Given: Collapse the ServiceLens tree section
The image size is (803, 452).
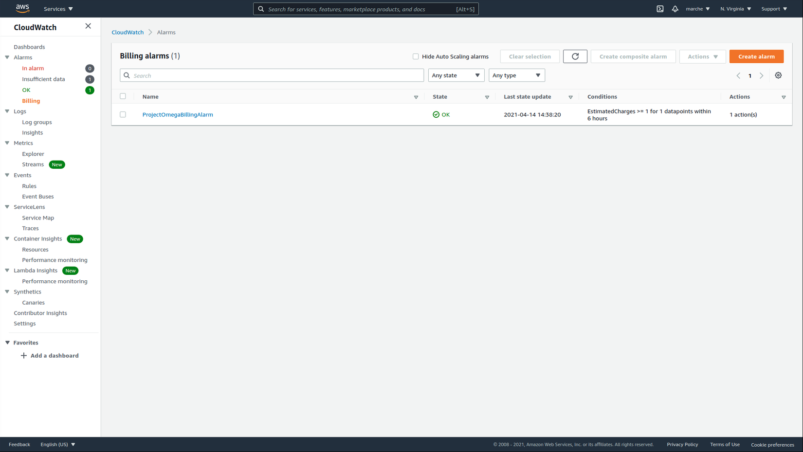Looking at the screenshot, I should (7, 207).
